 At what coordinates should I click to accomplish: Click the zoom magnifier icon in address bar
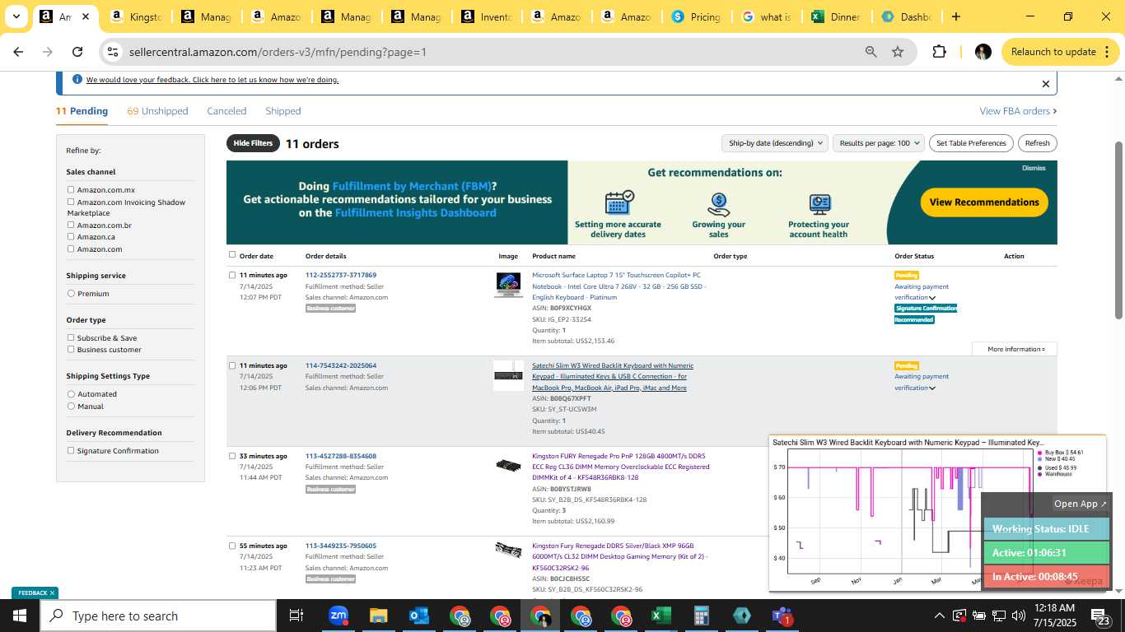point(871,52)
